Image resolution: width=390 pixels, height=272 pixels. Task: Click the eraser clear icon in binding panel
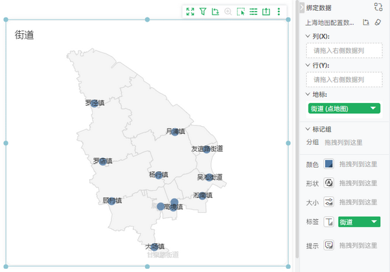pyautogui.click(x=377, y=22)
